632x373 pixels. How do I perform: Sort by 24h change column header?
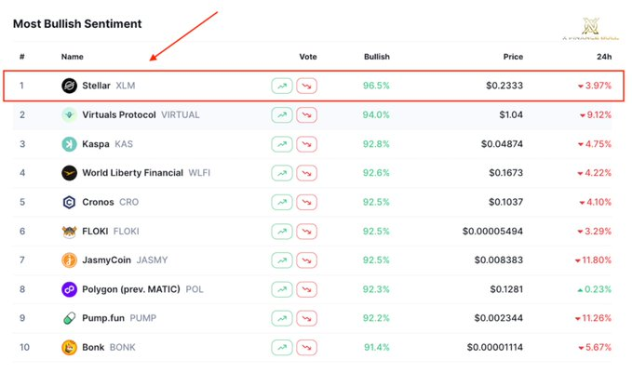(603, 57)
